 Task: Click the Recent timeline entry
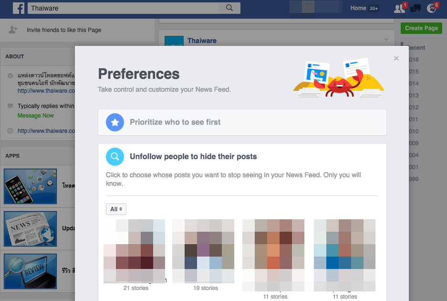click(417, 48)
